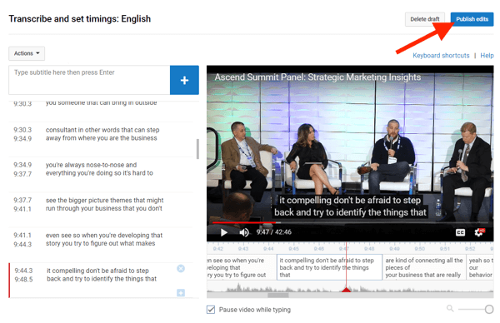Click the red playhead marker on waveform

(x=346, y=290)
